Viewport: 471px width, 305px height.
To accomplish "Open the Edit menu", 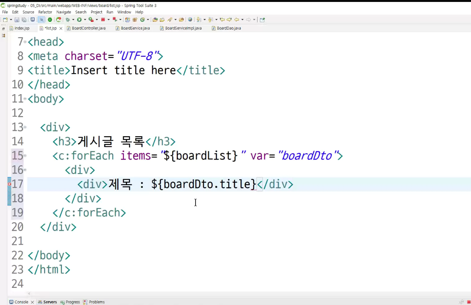I will (15, 12).
